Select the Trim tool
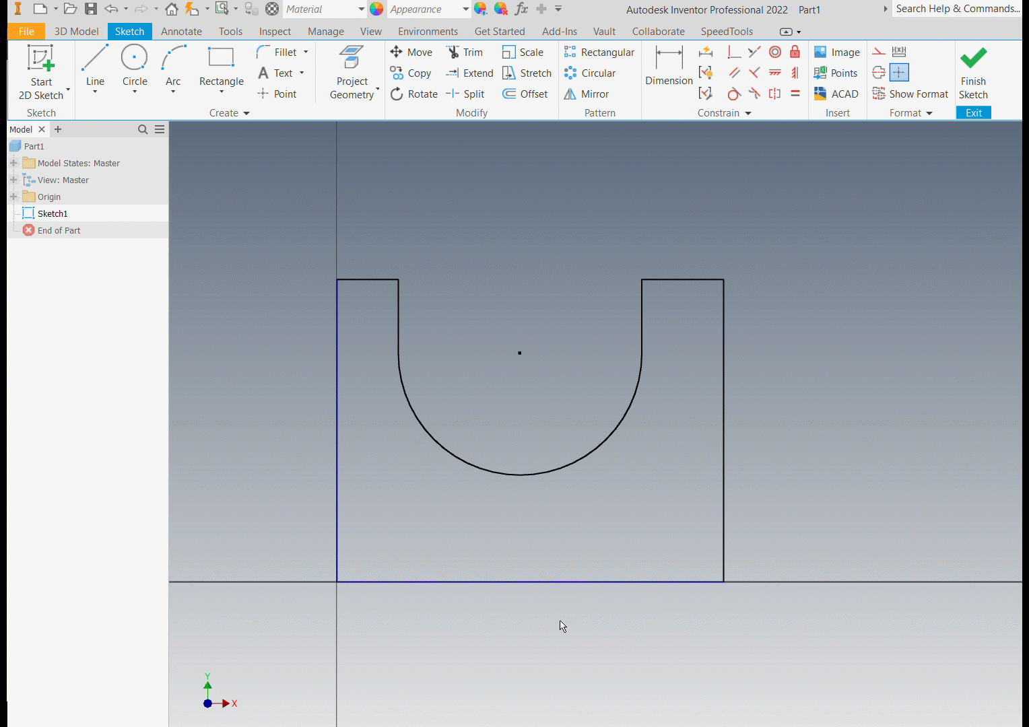The height and width of the screenshot is (727, 1029). coord(465,52)
